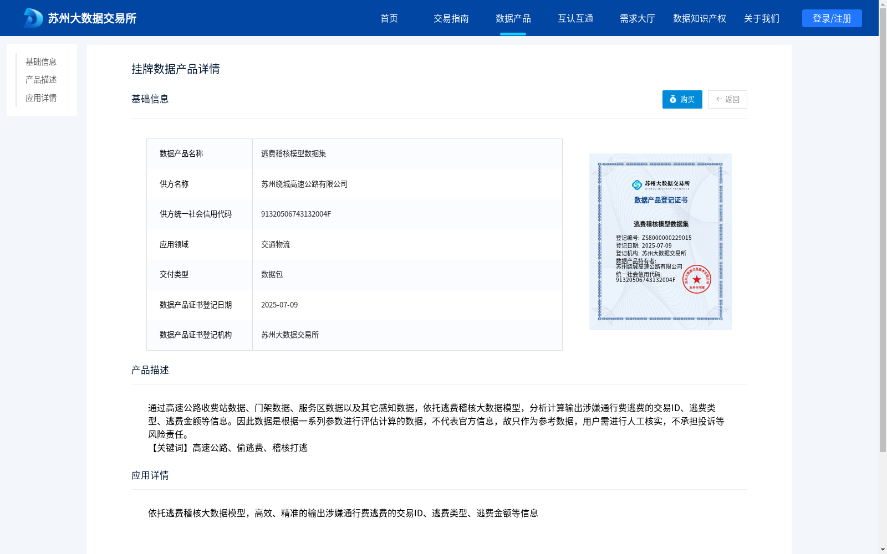Click the 基础信息 section heading above the table
This screenshot has height=554, width=887.
(150, 99)
